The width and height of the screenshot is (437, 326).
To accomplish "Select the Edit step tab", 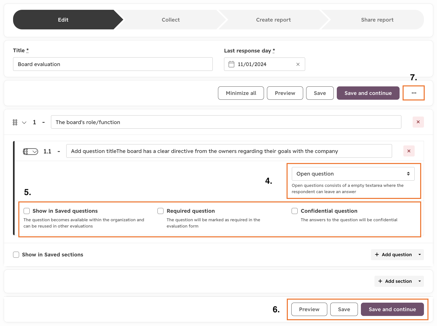I will tap(63, 20).
